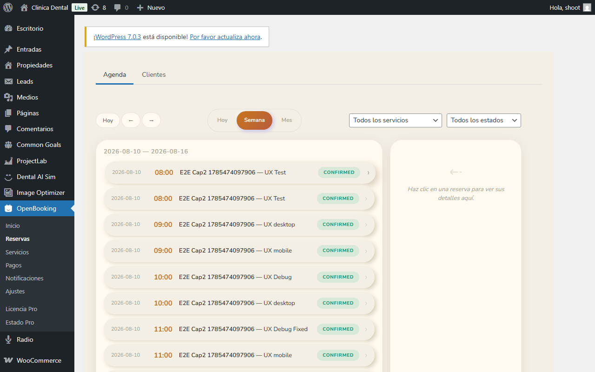Click the OpenBooking calendar icon
Image resolution: width=595 pixels, height=372 pixels.
tap(8, 208)
